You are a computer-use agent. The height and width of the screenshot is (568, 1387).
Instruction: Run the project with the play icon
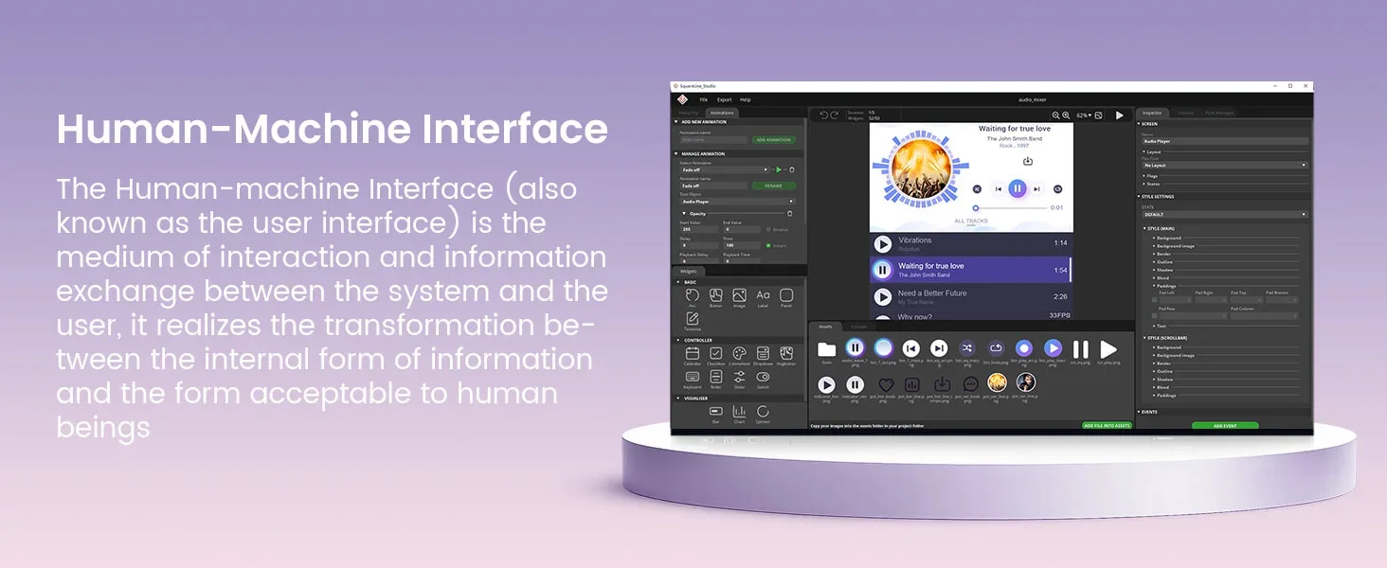click(x=1119, y=115)
